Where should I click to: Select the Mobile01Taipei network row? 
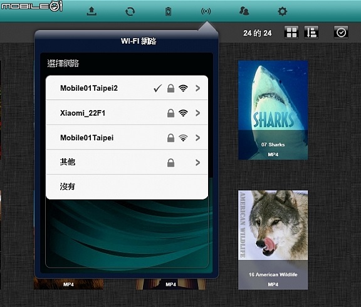127,138
